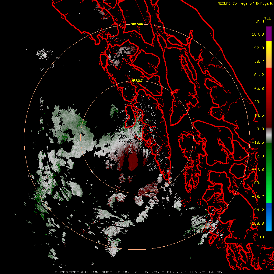Click the TH legend label
The image size is (274, 274).
click(x=262, y=237)
